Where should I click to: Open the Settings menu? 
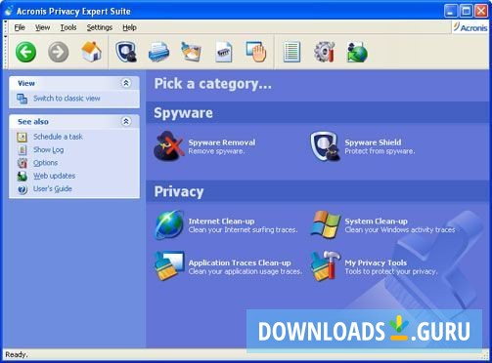[x=100, y=27]
